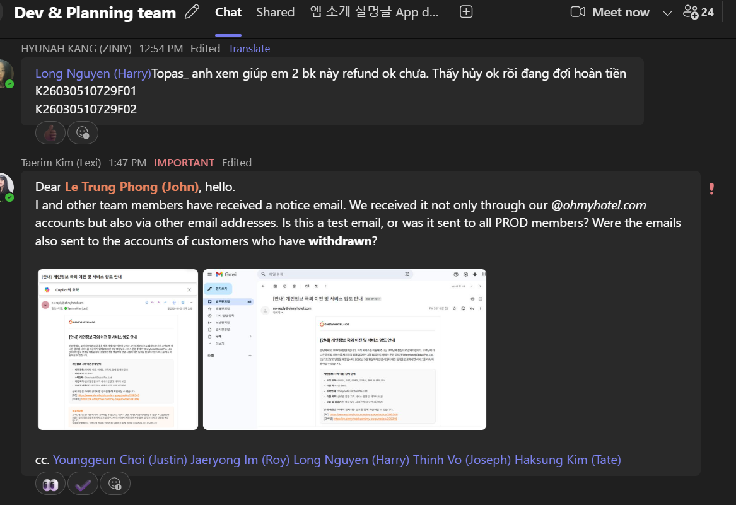Click the Taerim Kim (Lexi) sender name
The image size is (736, 505).
[61, 163]
